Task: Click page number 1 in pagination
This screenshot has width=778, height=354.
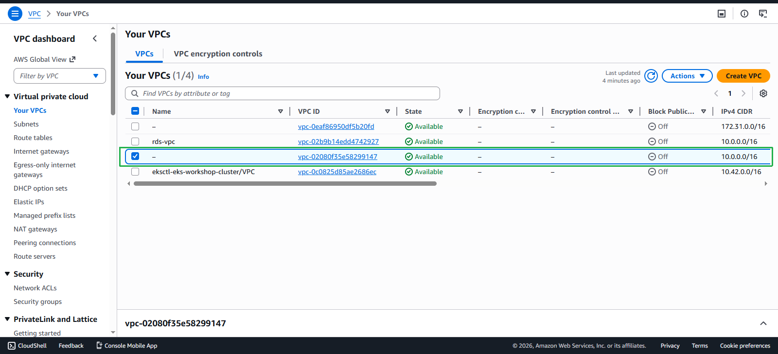Action: pos(730,93)
